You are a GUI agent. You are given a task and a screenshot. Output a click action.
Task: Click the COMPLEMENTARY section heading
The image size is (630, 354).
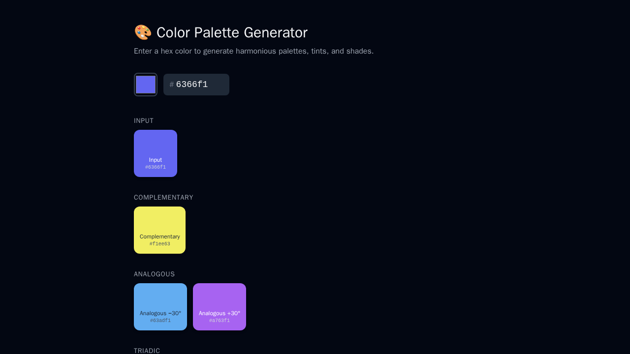[x=163, y=197]
